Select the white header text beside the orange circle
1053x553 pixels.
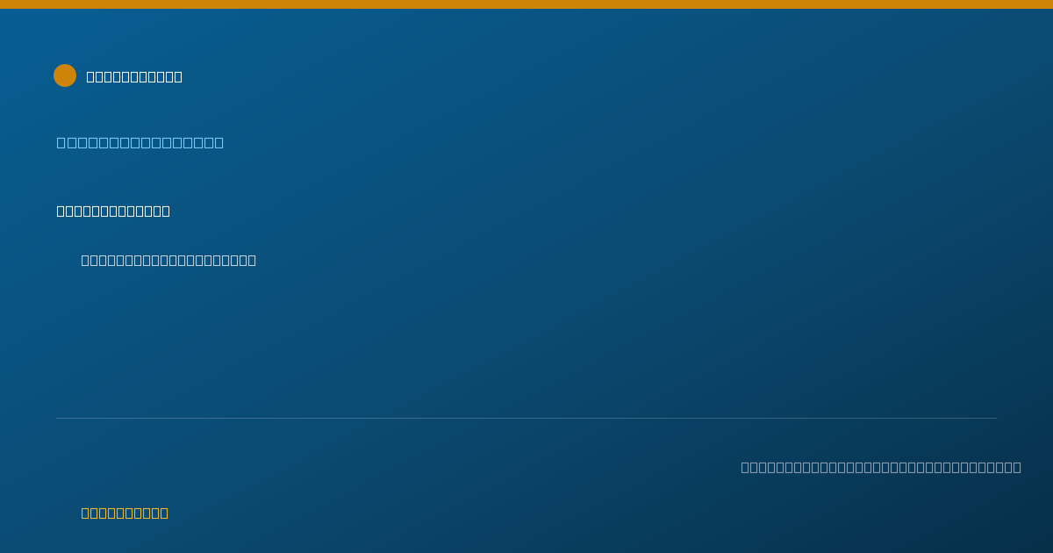click(x=134, y=76)
